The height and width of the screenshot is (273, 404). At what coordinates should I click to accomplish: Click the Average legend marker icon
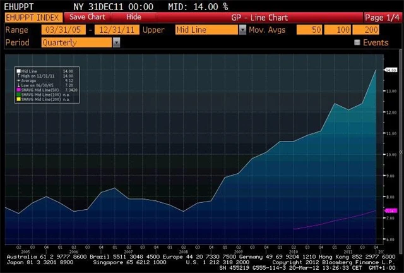point(18,81)
